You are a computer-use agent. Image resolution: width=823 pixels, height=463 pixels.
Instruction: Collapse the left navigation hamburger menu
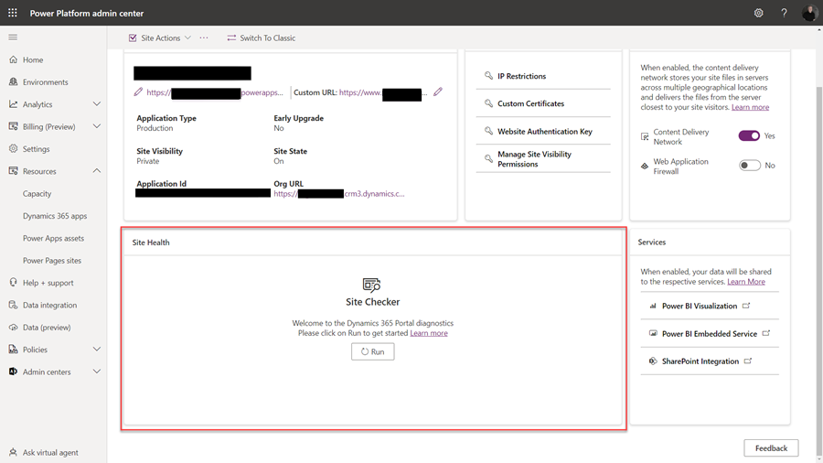pos(13,38)
